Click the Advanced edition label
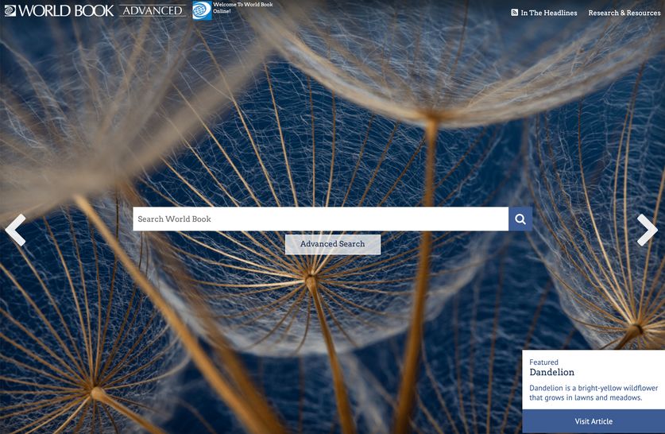This screenshot has width=665, height=434. pyautogui.click(x=153, y=10)
